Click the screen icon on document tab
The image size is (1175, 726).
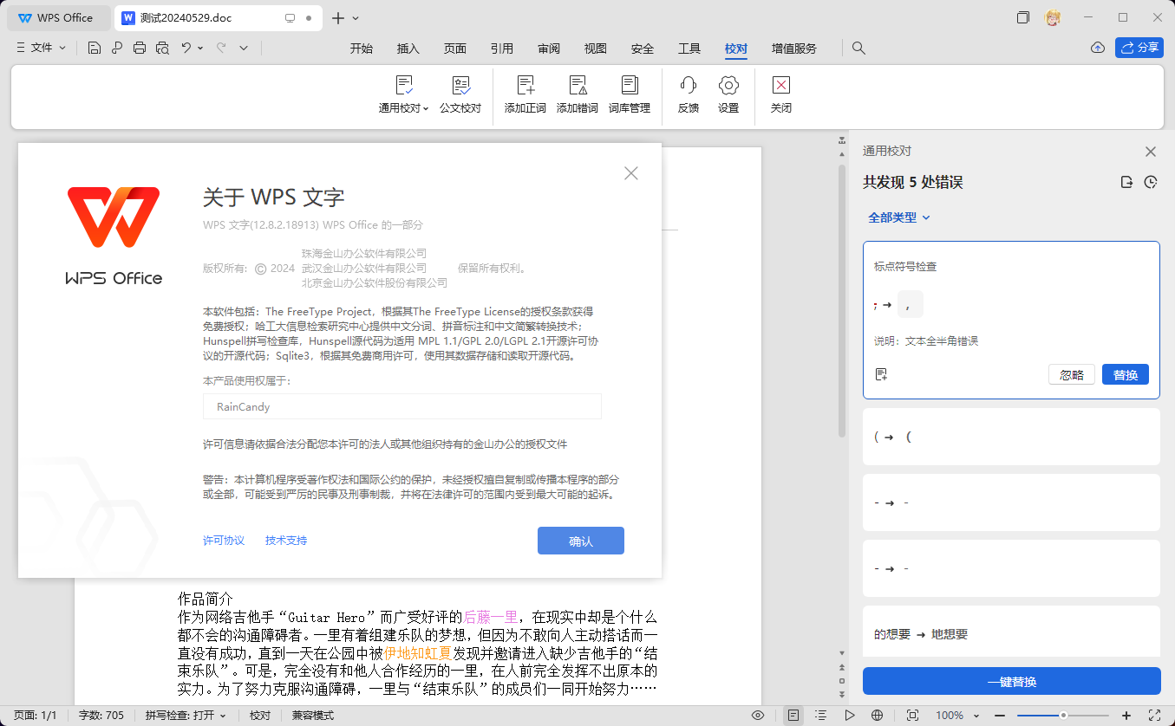290,17
